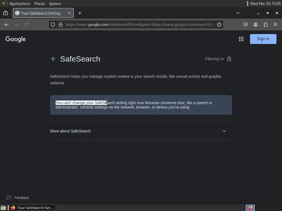Click the Firefox back navigation arrow

(7, 24)
